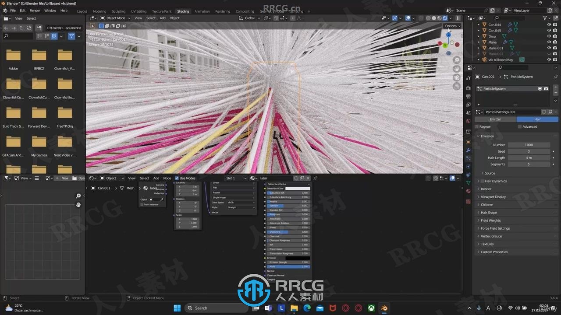Open the Shading workspace tab
Image resolution: width=561 pixels, height=315 pixels.
click(x=183, y=11)
